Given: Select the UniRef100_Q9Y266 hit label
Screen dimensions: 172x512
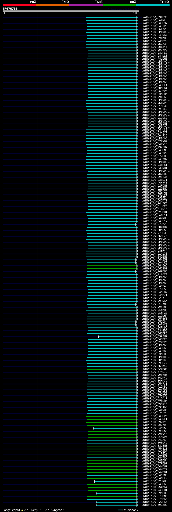Looking at the screenshot, I should tap(154, 97).
